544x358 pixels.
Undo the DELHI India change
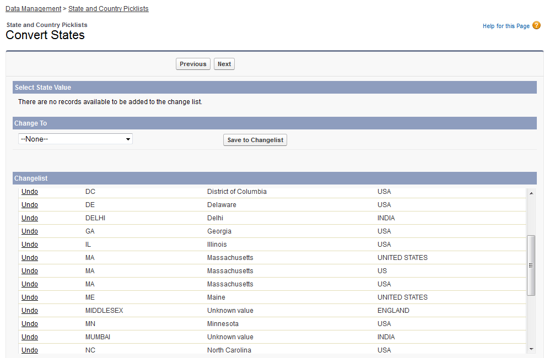(x=30, y=218)
